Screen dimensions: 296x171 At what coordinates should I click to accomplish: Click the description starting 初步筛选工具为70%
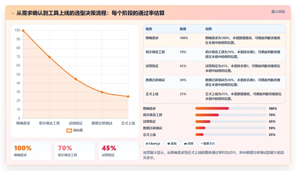click(243, 54)
